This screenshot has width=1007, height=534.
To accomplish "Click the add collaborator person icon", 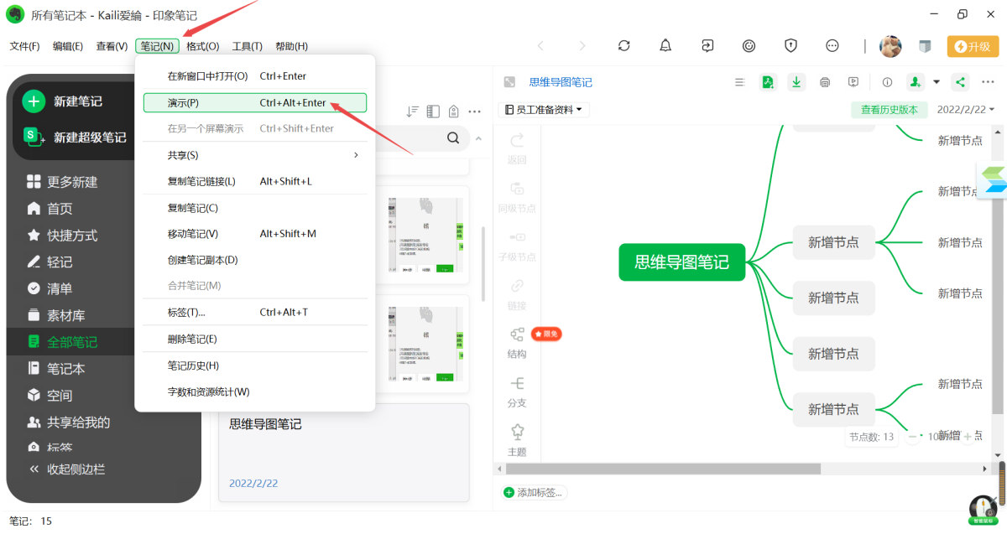I will [915, 82].
